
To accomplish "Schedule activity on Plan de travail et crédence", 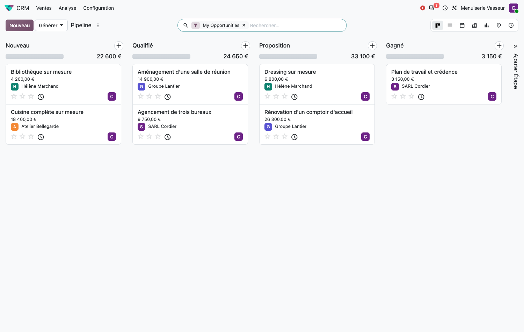I will pos(421,97).
